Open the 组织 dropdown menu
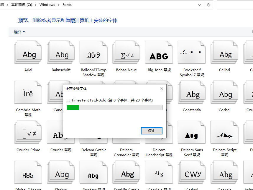 (19, 32)
